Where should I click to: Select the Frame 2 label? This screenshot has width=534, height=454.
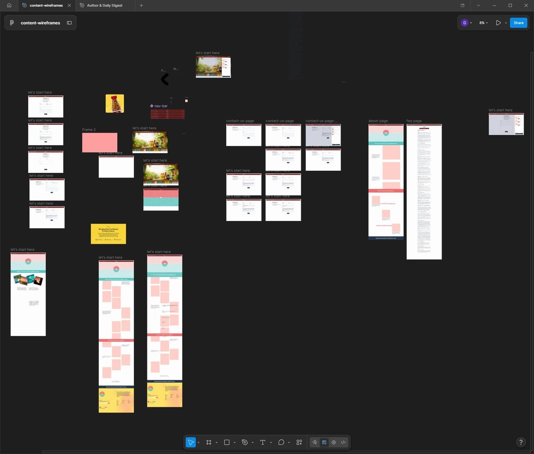click(89, 130)
